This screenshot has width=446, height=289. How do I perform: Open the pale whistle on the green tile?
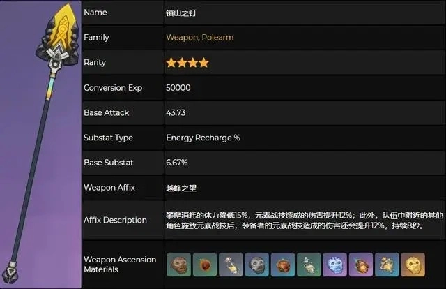point(309,265)
